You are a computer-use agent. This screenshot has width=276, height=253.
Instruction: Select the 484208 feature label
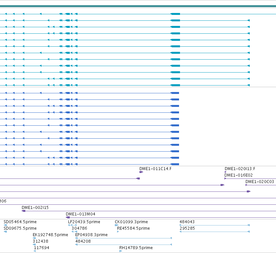click(x=83, y=241)
